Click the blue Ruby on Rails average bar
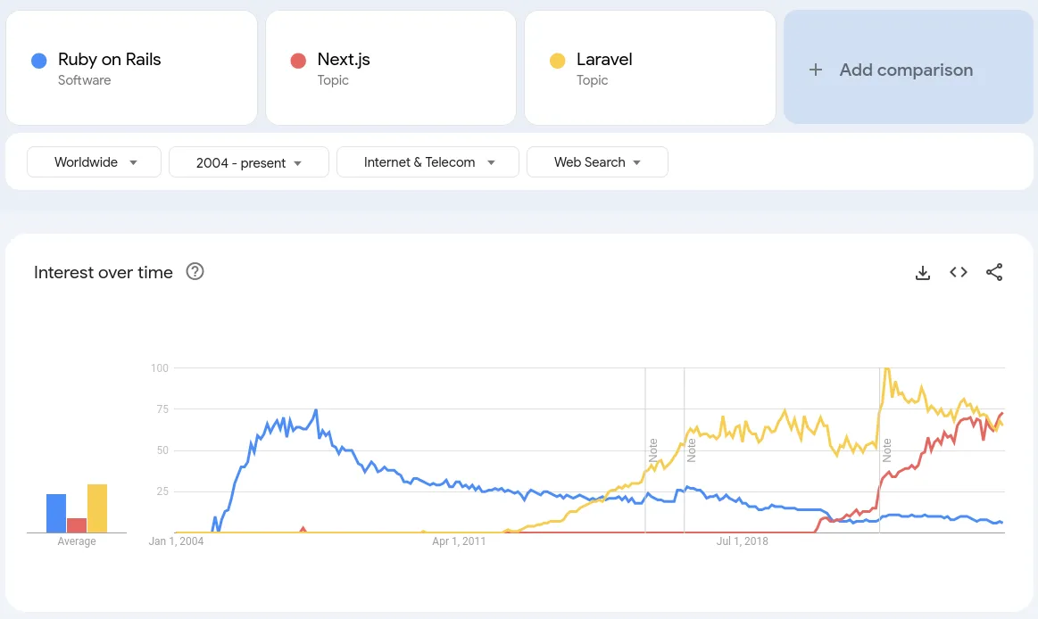Image resolution: width=1038 pixels, height=619 pixels. pyautogui.click(x=56, y=513)
